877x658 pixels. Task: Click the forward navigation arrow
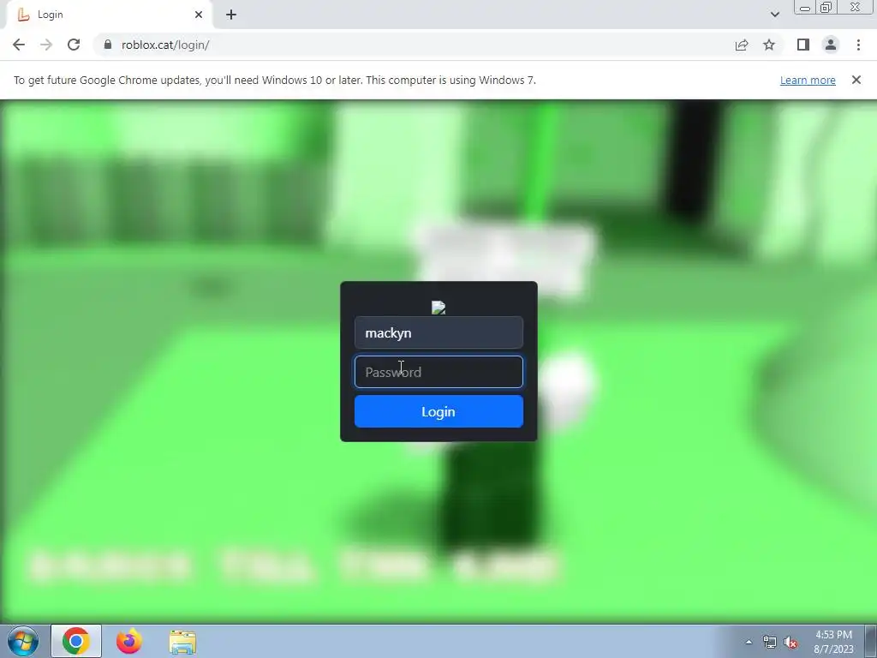click(46, 45)
